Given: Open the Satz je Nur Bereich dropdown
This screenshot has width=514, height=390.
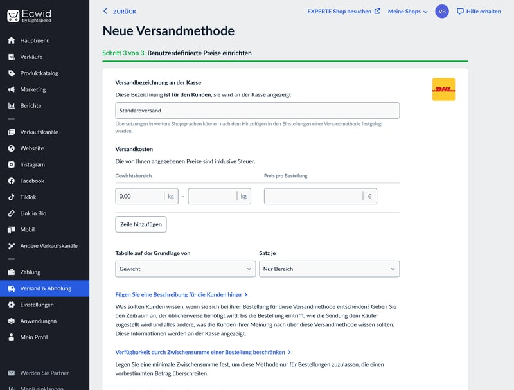Looking at the screenshot, I should click(330, 269).
